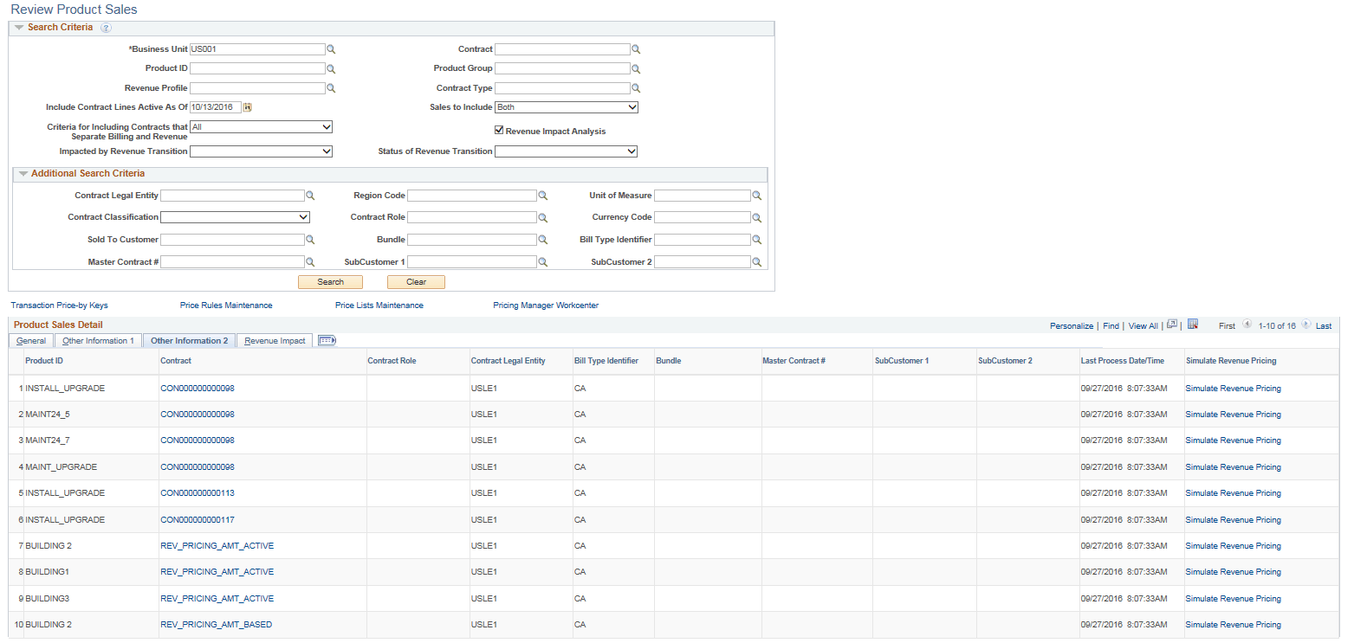Open the grid in a new window popup icon
This screenshot has width=1354, height=643.
pos(1172,325)
